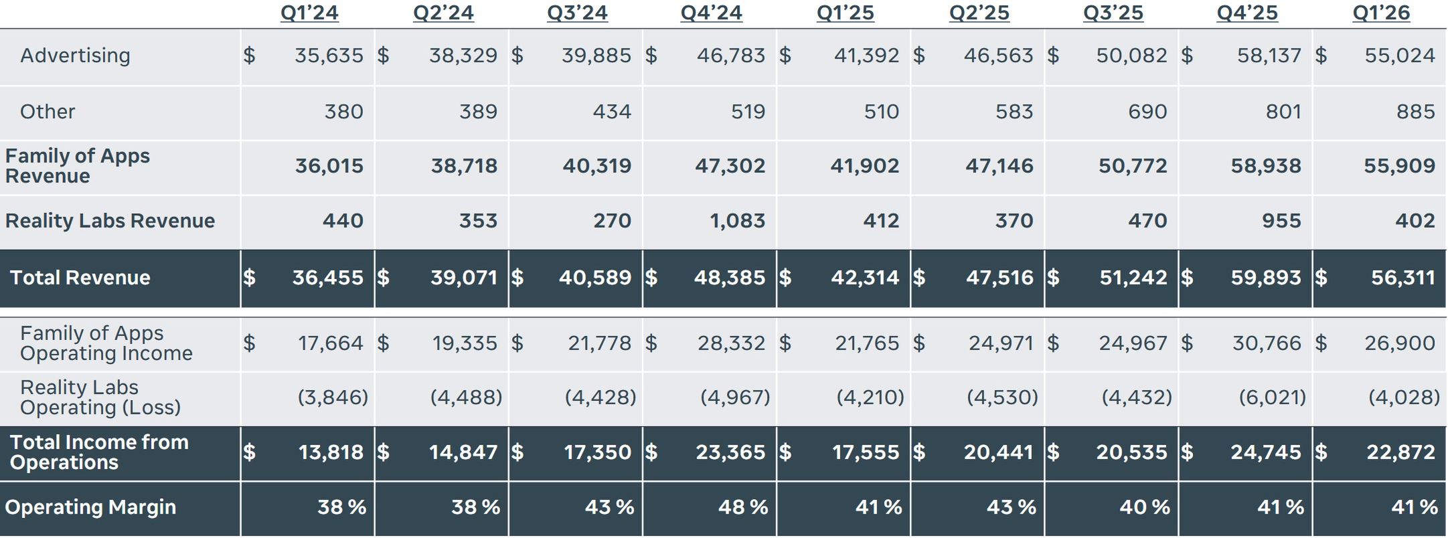Click the Reality Labs Revenue row label
1448x538 pixels.
(x=110, y=221)
